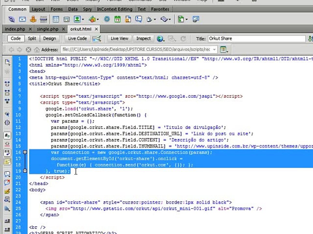Click the Script insert icon
313x234 pixels.
coord(164,19)
